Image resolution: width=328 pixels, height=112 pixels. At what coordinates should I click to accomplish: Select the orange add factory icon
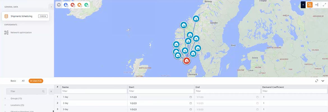pyautogui.click(x=80, y=5)
